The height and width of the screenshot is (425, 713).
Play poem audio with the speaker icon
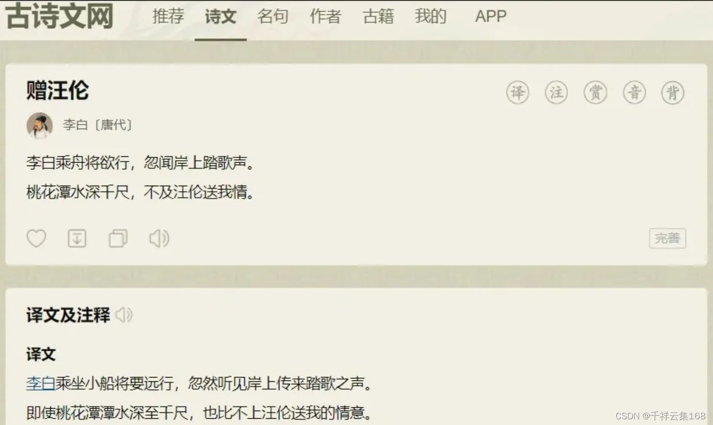[x=159, y=238]
